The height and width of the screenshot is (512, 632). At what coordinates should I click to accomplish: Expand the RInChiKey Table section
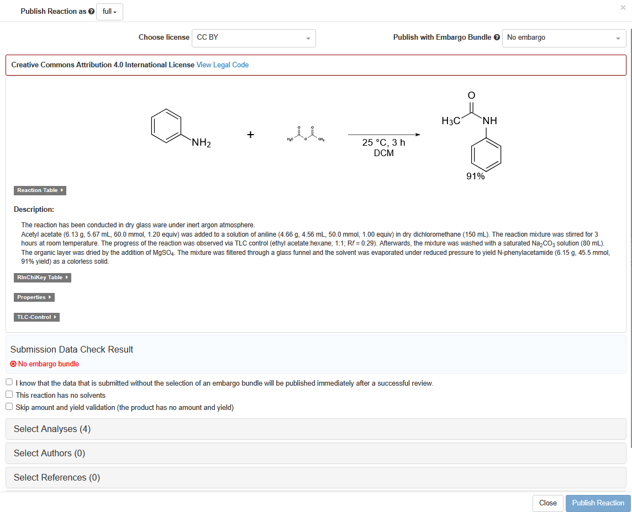pos(43,278)
